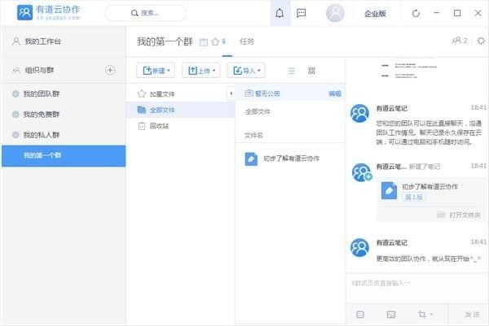Screen dimensions: 489x326
Task: Click the emoji icon in chat toolbar
Action: coord(360,314)
